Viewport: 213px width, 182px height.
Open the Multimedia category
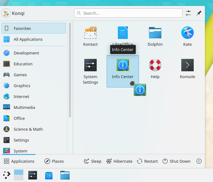point(34,107)
